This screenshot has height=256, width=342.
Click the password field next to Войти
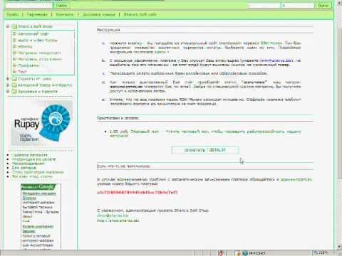coord(298,5)
